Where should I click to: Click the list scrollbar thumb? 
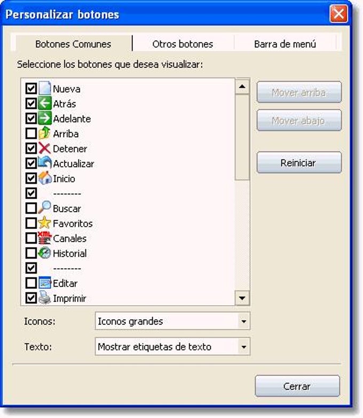[x=242, y=137]
